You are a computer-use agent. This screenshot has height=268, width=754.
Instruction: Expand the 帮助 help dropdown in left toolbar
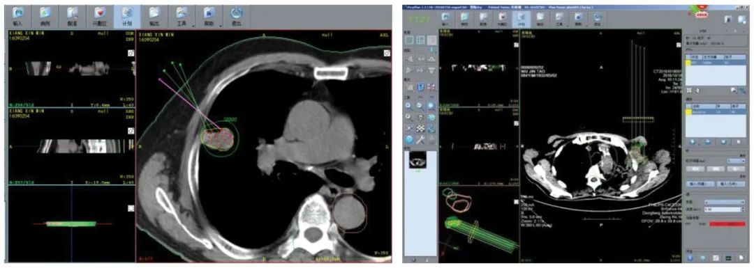click(x=209, y=16)
